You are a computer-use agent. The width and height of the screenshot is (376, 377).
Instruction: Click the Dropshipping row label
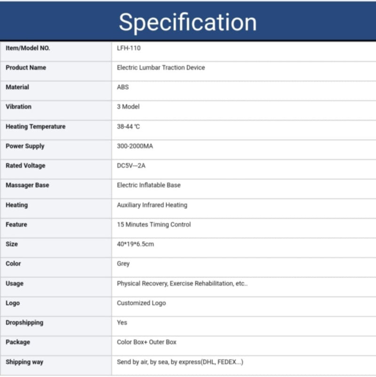click(x=24, y=323)
